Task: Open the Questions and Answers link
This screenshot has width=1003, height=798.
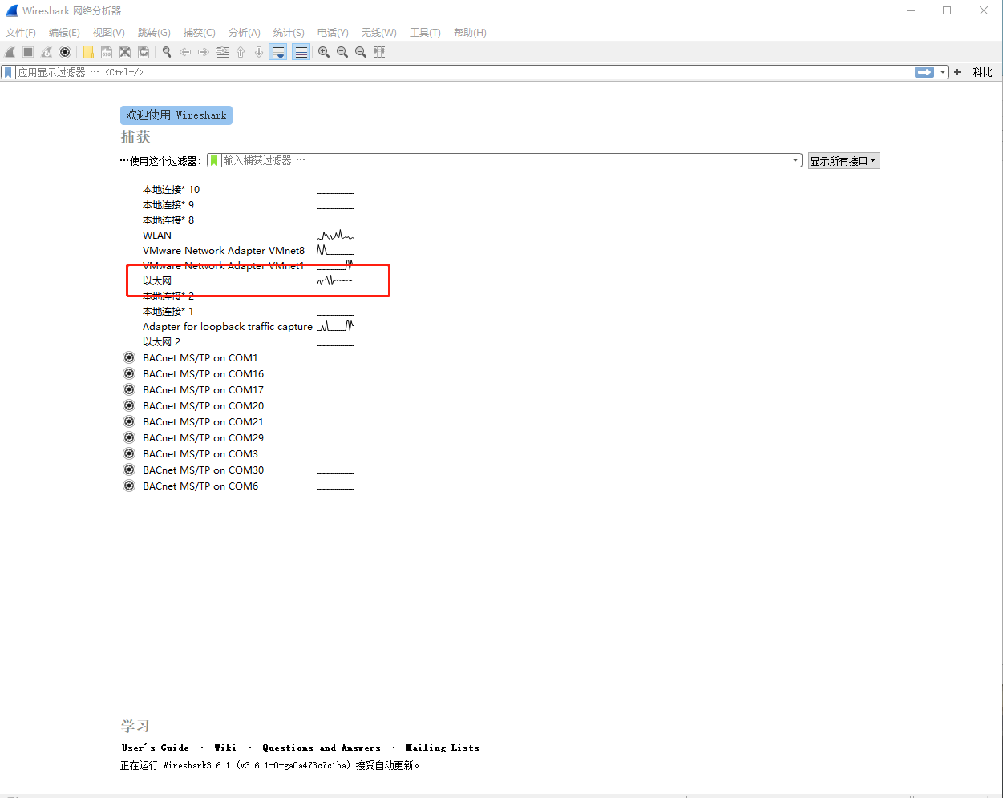Action: click(x=322, y=748)
